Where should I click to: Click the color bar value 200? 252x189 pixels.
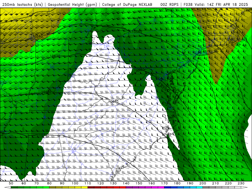[x=203, y=183]
